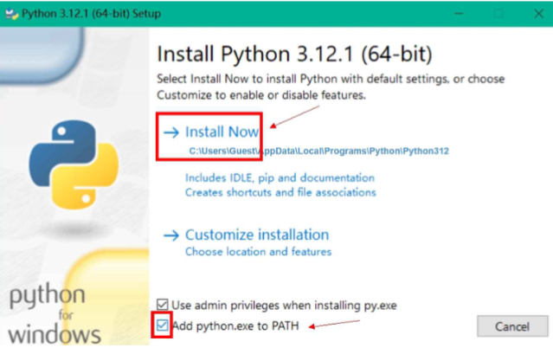Viewport: 553px width, 348px height.
Task: Click the 'Install Python 3.12.1 (64-bit)' heading
Action: tap(294, 54)
